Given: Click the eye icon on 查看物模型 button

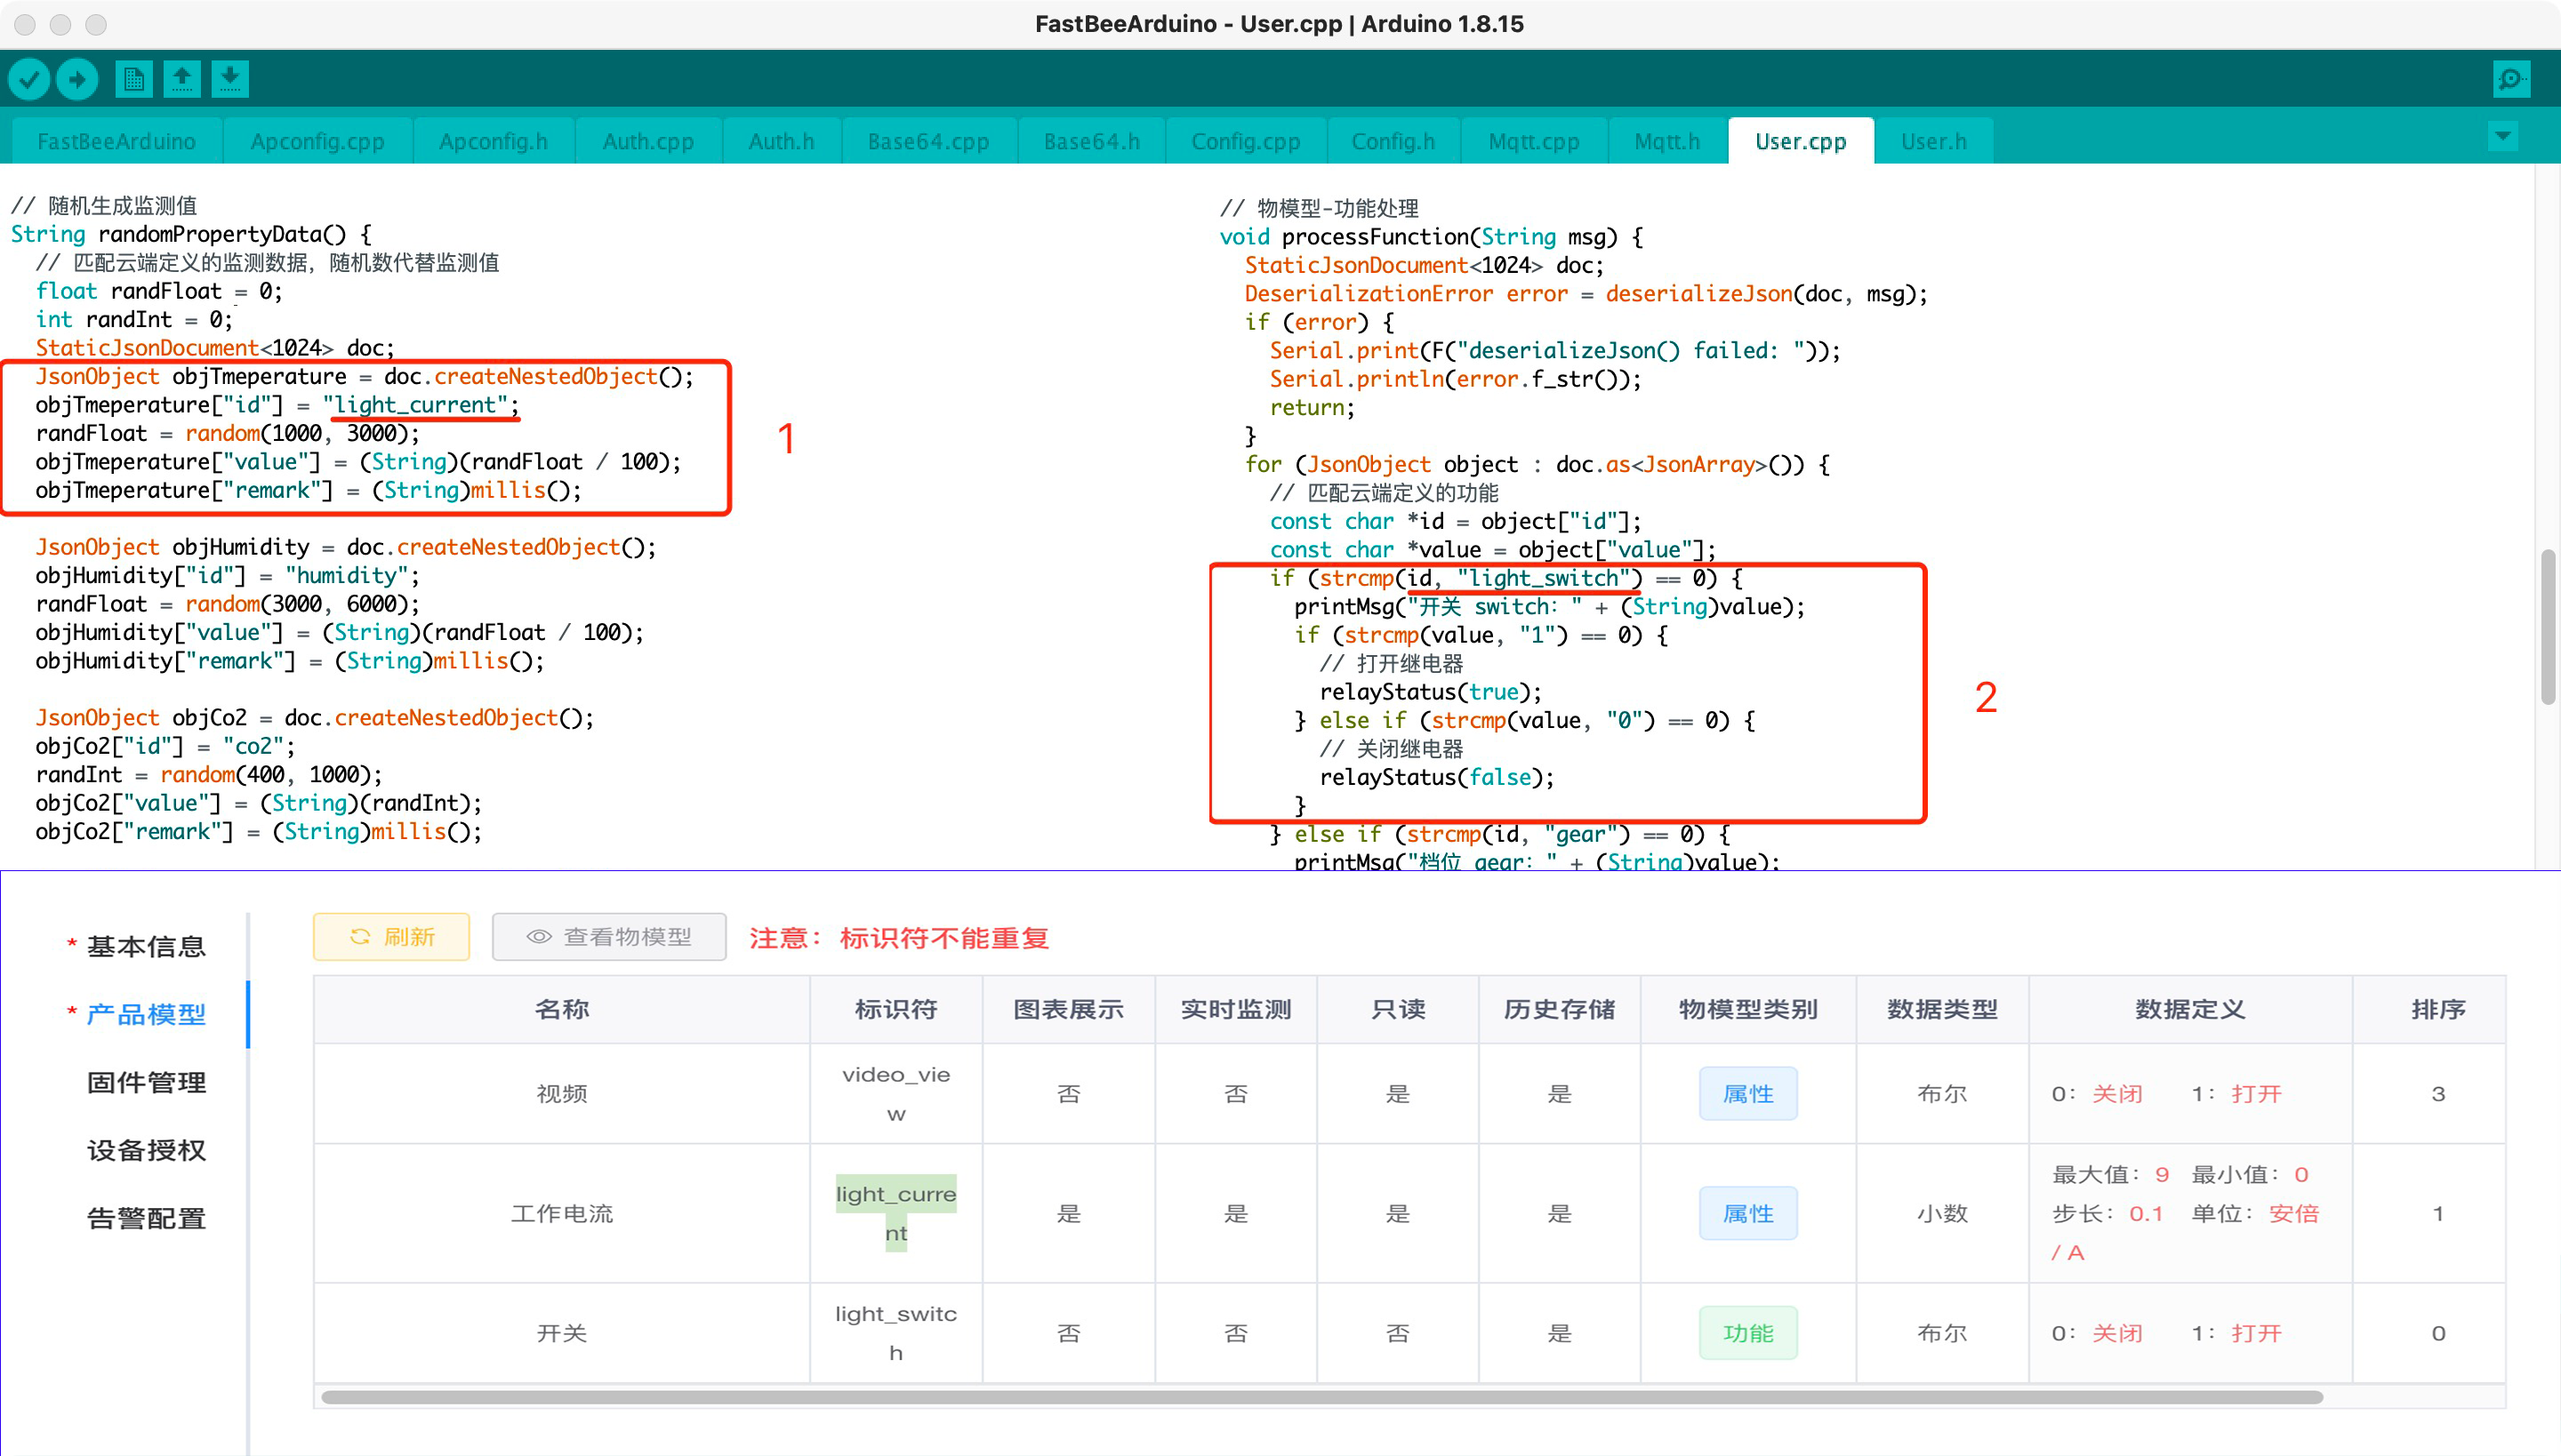Looking at the screenshot, I should coord(539,937).
